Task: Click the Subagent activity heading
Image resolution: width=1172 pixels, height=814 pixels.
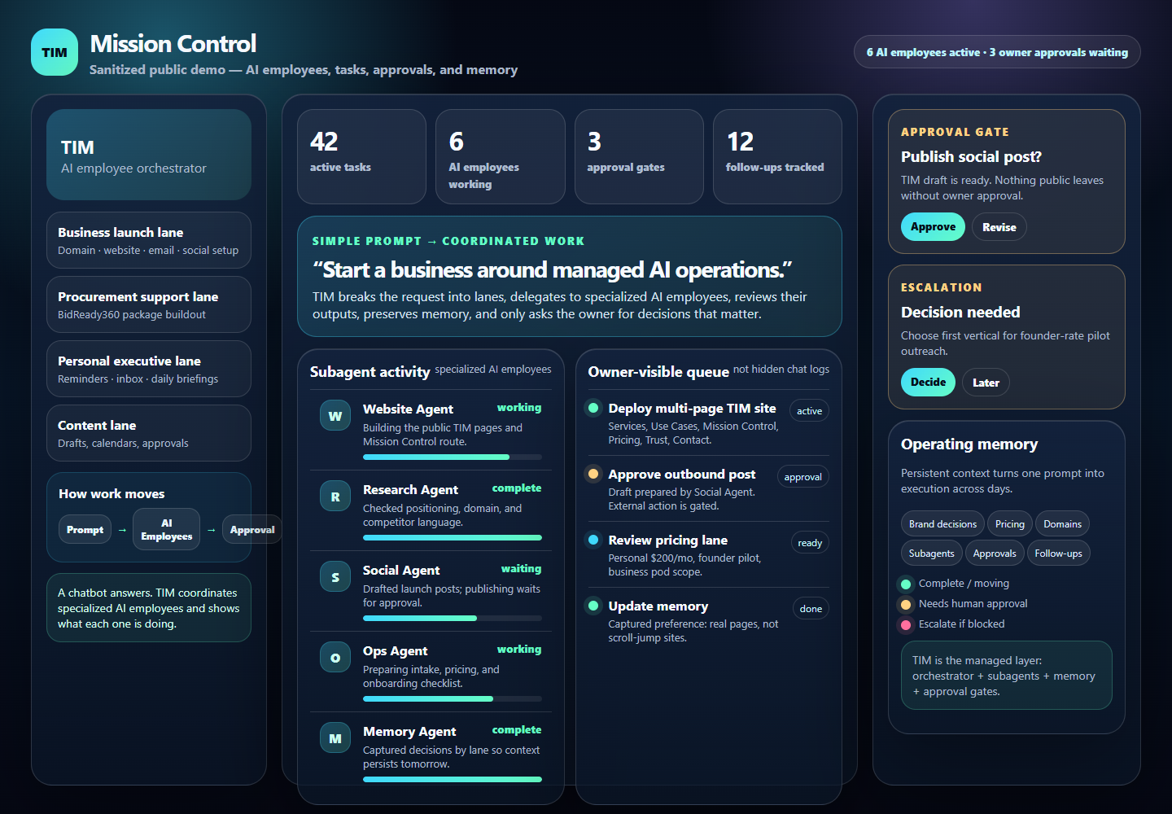Action: pos(370,372)
